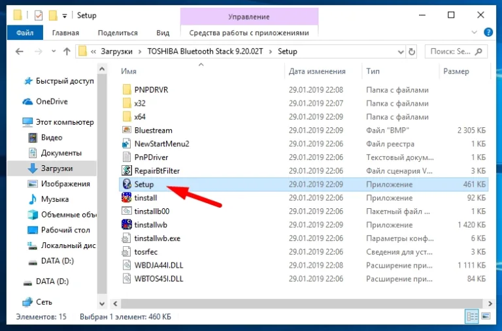Click the x64 folder icon
502x331 pixels.
tap(127, 116)
